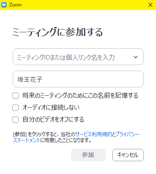Screen dimensions: 156x174
Task: Check the オーディオに接続しない checkbox
Action: tap(16, 108)
